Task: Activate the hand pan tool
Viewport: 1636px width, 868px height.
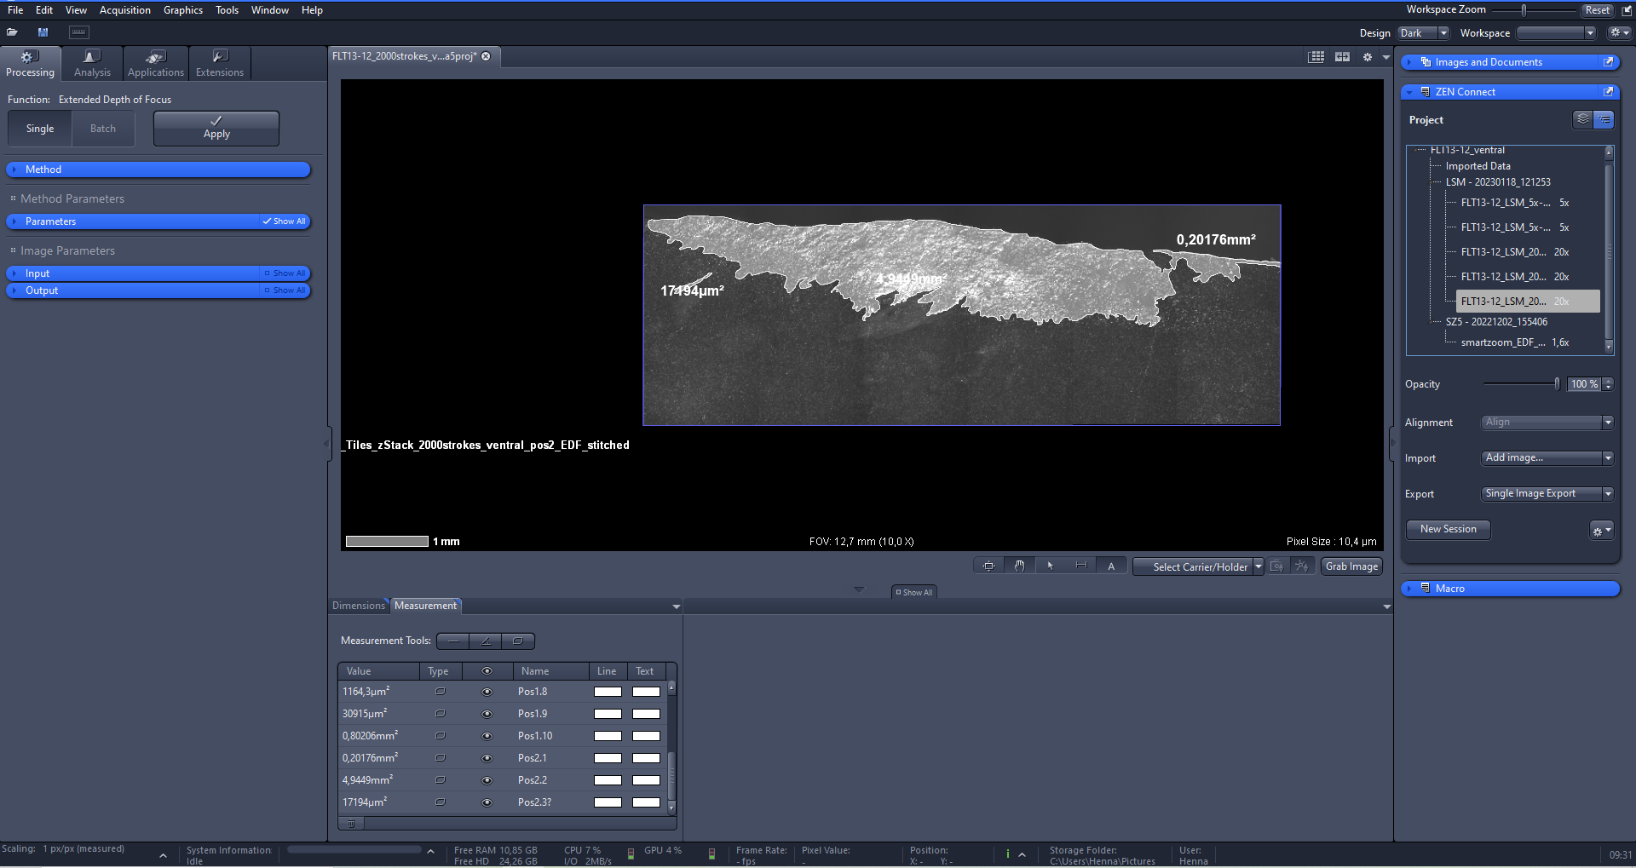Action: (x=1019, y=566)
